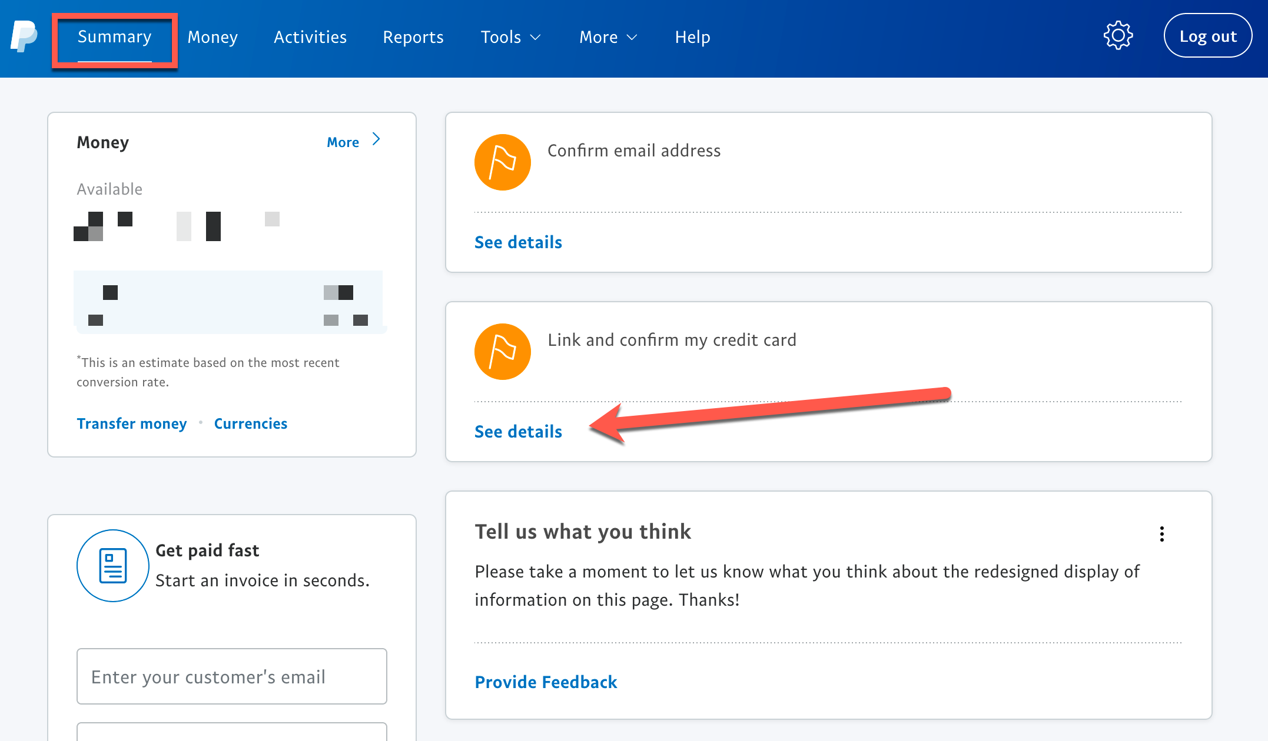1268x741 pixels.
Task: Click the chevron arrow next to More in Money card
Action: point(376,139)
